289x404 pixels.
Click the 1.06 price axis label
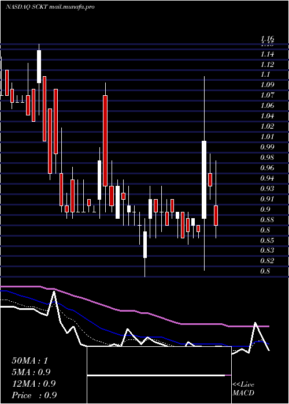point(268,106)
